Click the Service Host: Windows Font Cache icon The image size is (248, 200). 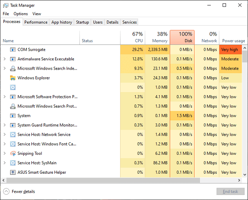tap(13, 144)
